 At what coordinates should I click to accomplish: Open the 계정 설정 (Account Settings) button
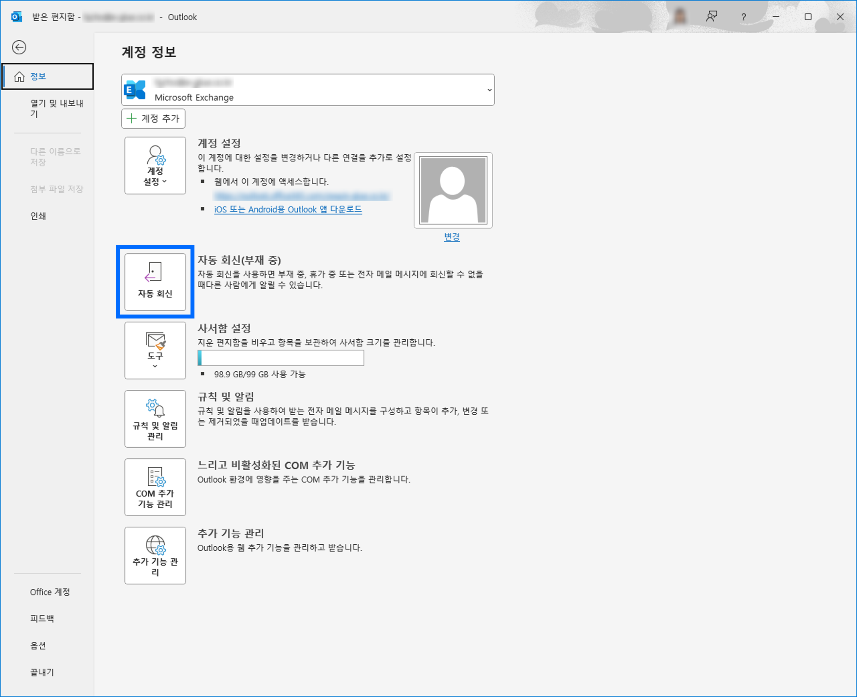coord(155,166)
